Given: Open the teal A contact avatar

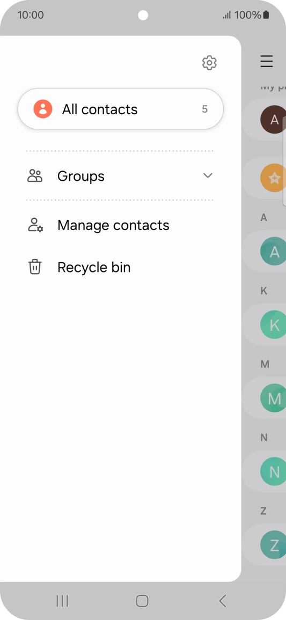Looking at the screenshot, I should tap(273, 252).
